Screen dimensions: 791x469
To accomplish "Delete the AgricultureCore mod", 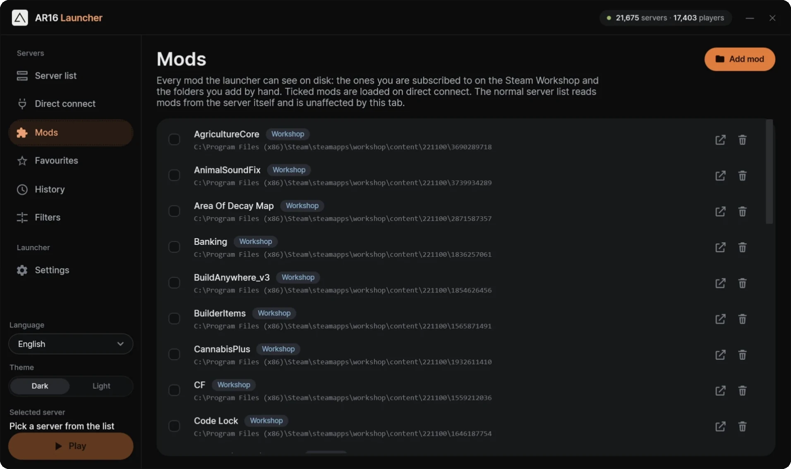I will (x=742, y=140).
